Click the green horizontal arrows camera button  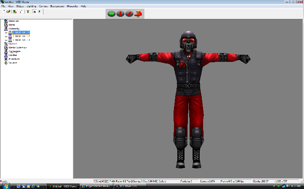click(111, 14)
